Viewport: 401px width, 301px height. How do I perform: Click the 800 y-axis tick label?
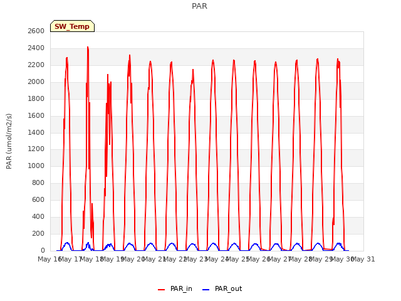pyautogui.click(x=38, y=182)
